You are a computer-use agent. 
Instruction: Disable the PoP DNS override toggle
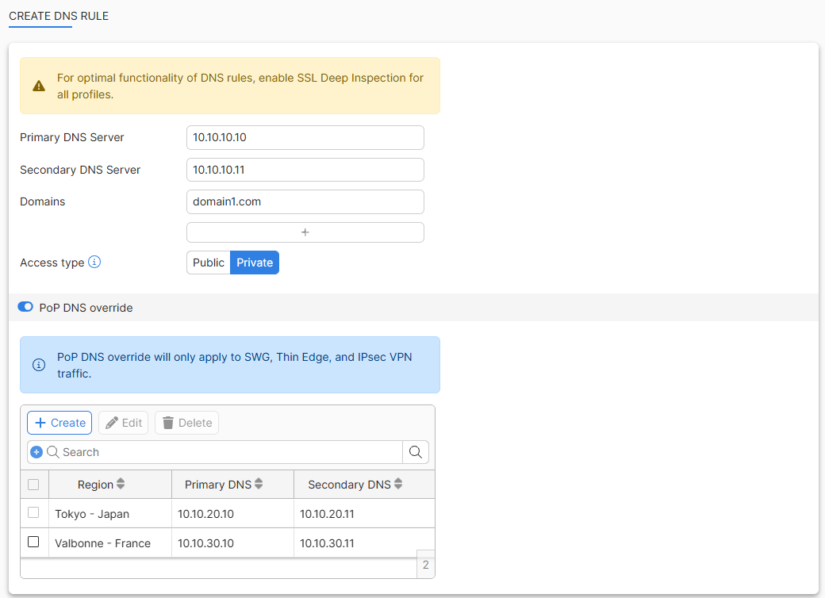[x=25, y=307]
